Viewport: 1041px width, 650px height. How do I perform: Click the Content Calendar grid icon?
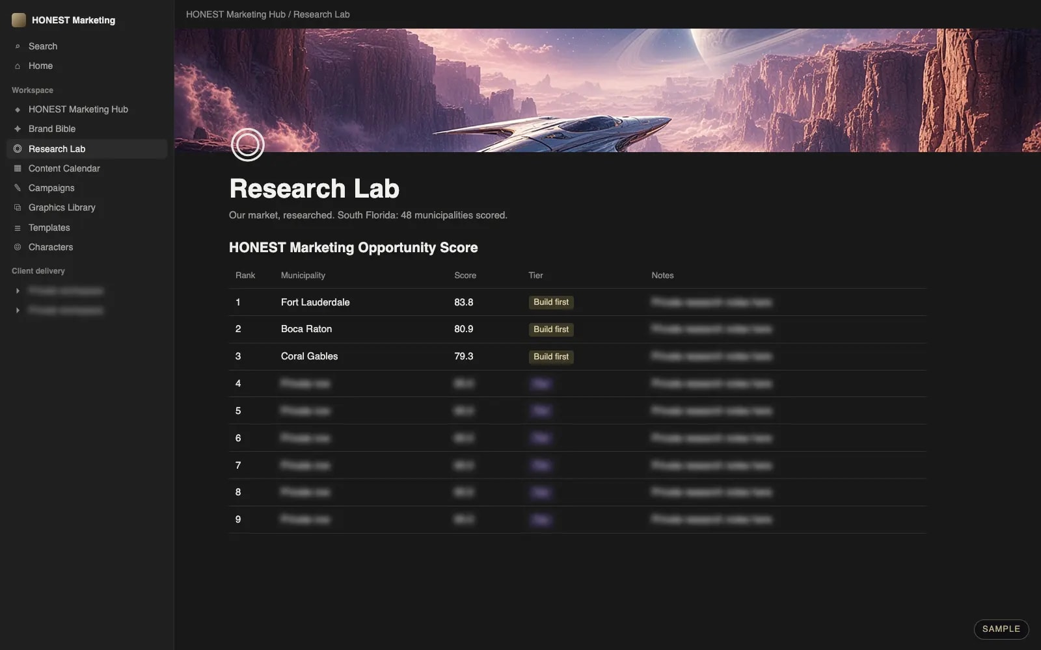coord(18,168)
